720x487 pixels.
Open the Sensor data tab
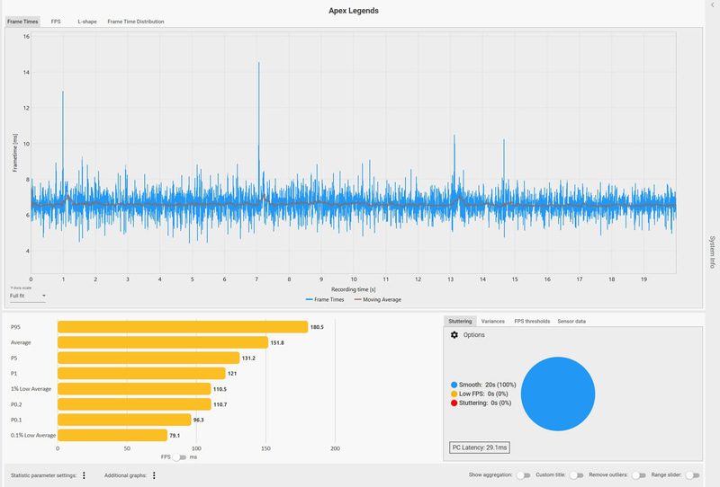tap(571, 321)
